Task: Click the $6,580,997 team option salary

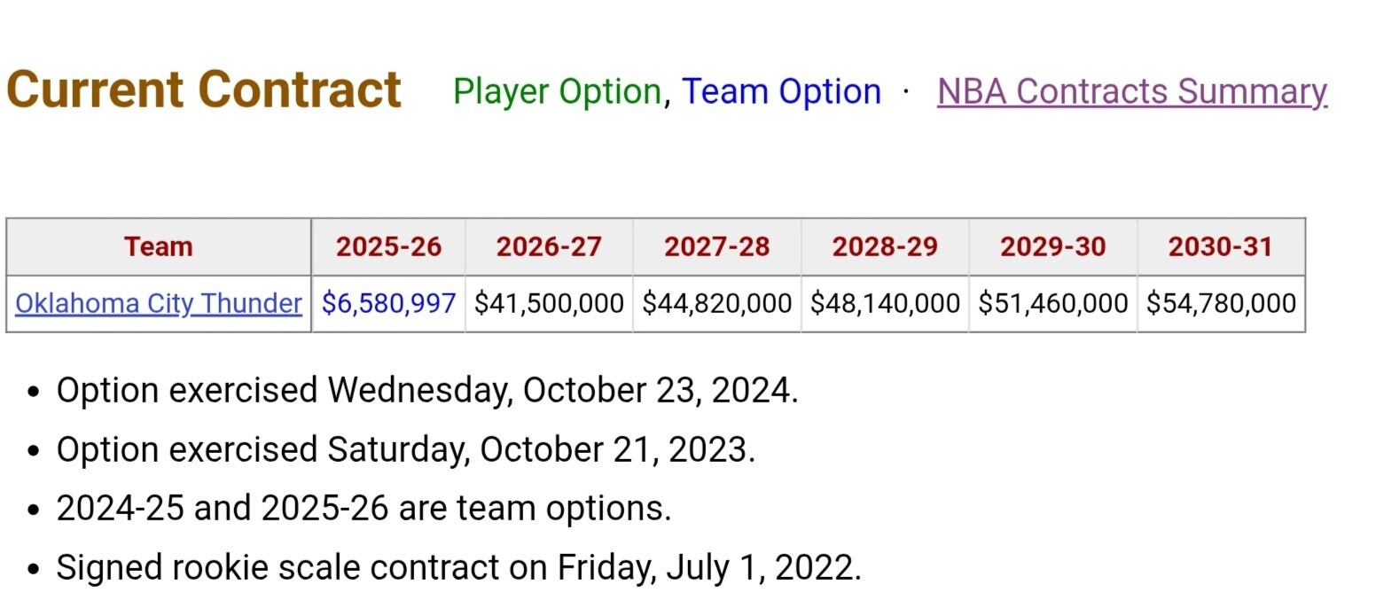Action: (388, 304)
